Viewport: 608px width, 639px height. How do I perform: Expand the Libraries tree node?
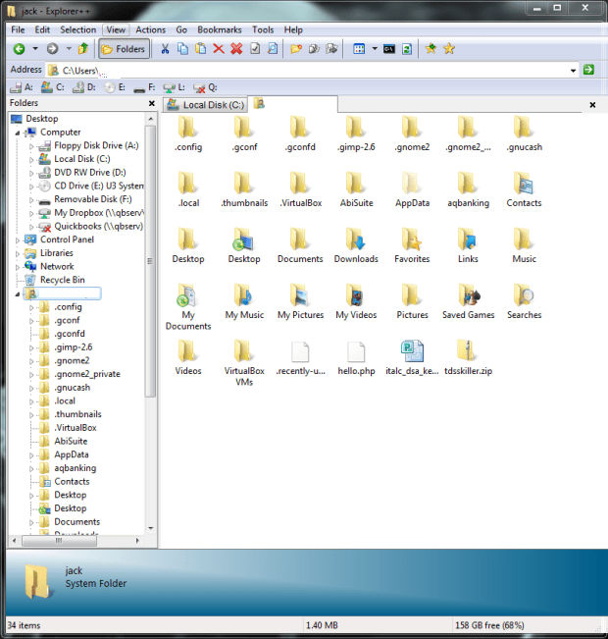click(17, 254)
